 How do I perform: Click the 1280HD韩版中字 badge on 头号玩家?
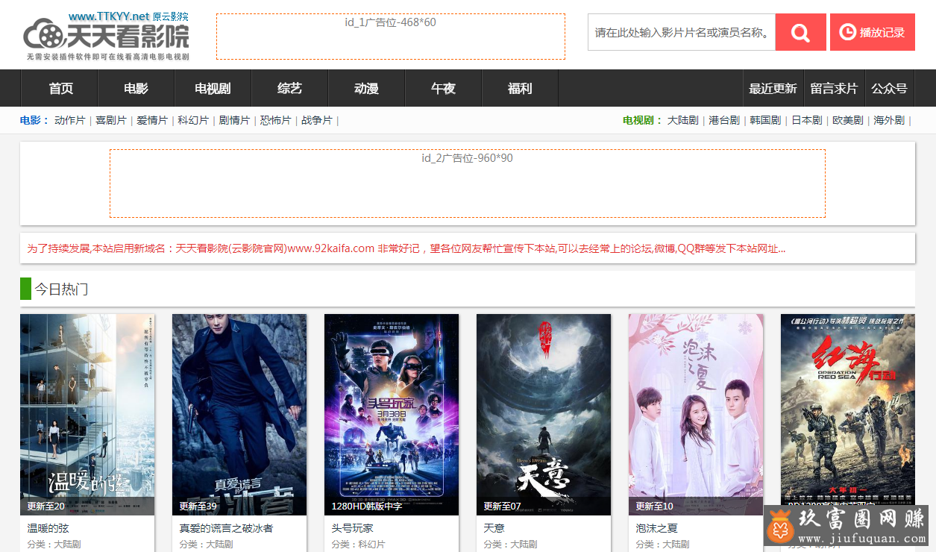click(x=367, y=506)
